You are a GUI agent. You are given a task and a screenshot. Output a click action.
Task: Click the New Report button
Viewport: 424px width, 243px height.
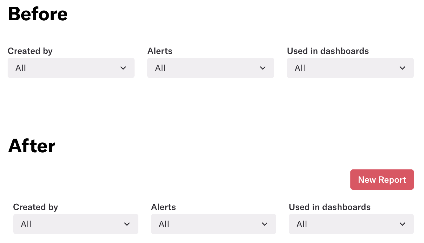(x=382, y=180)
